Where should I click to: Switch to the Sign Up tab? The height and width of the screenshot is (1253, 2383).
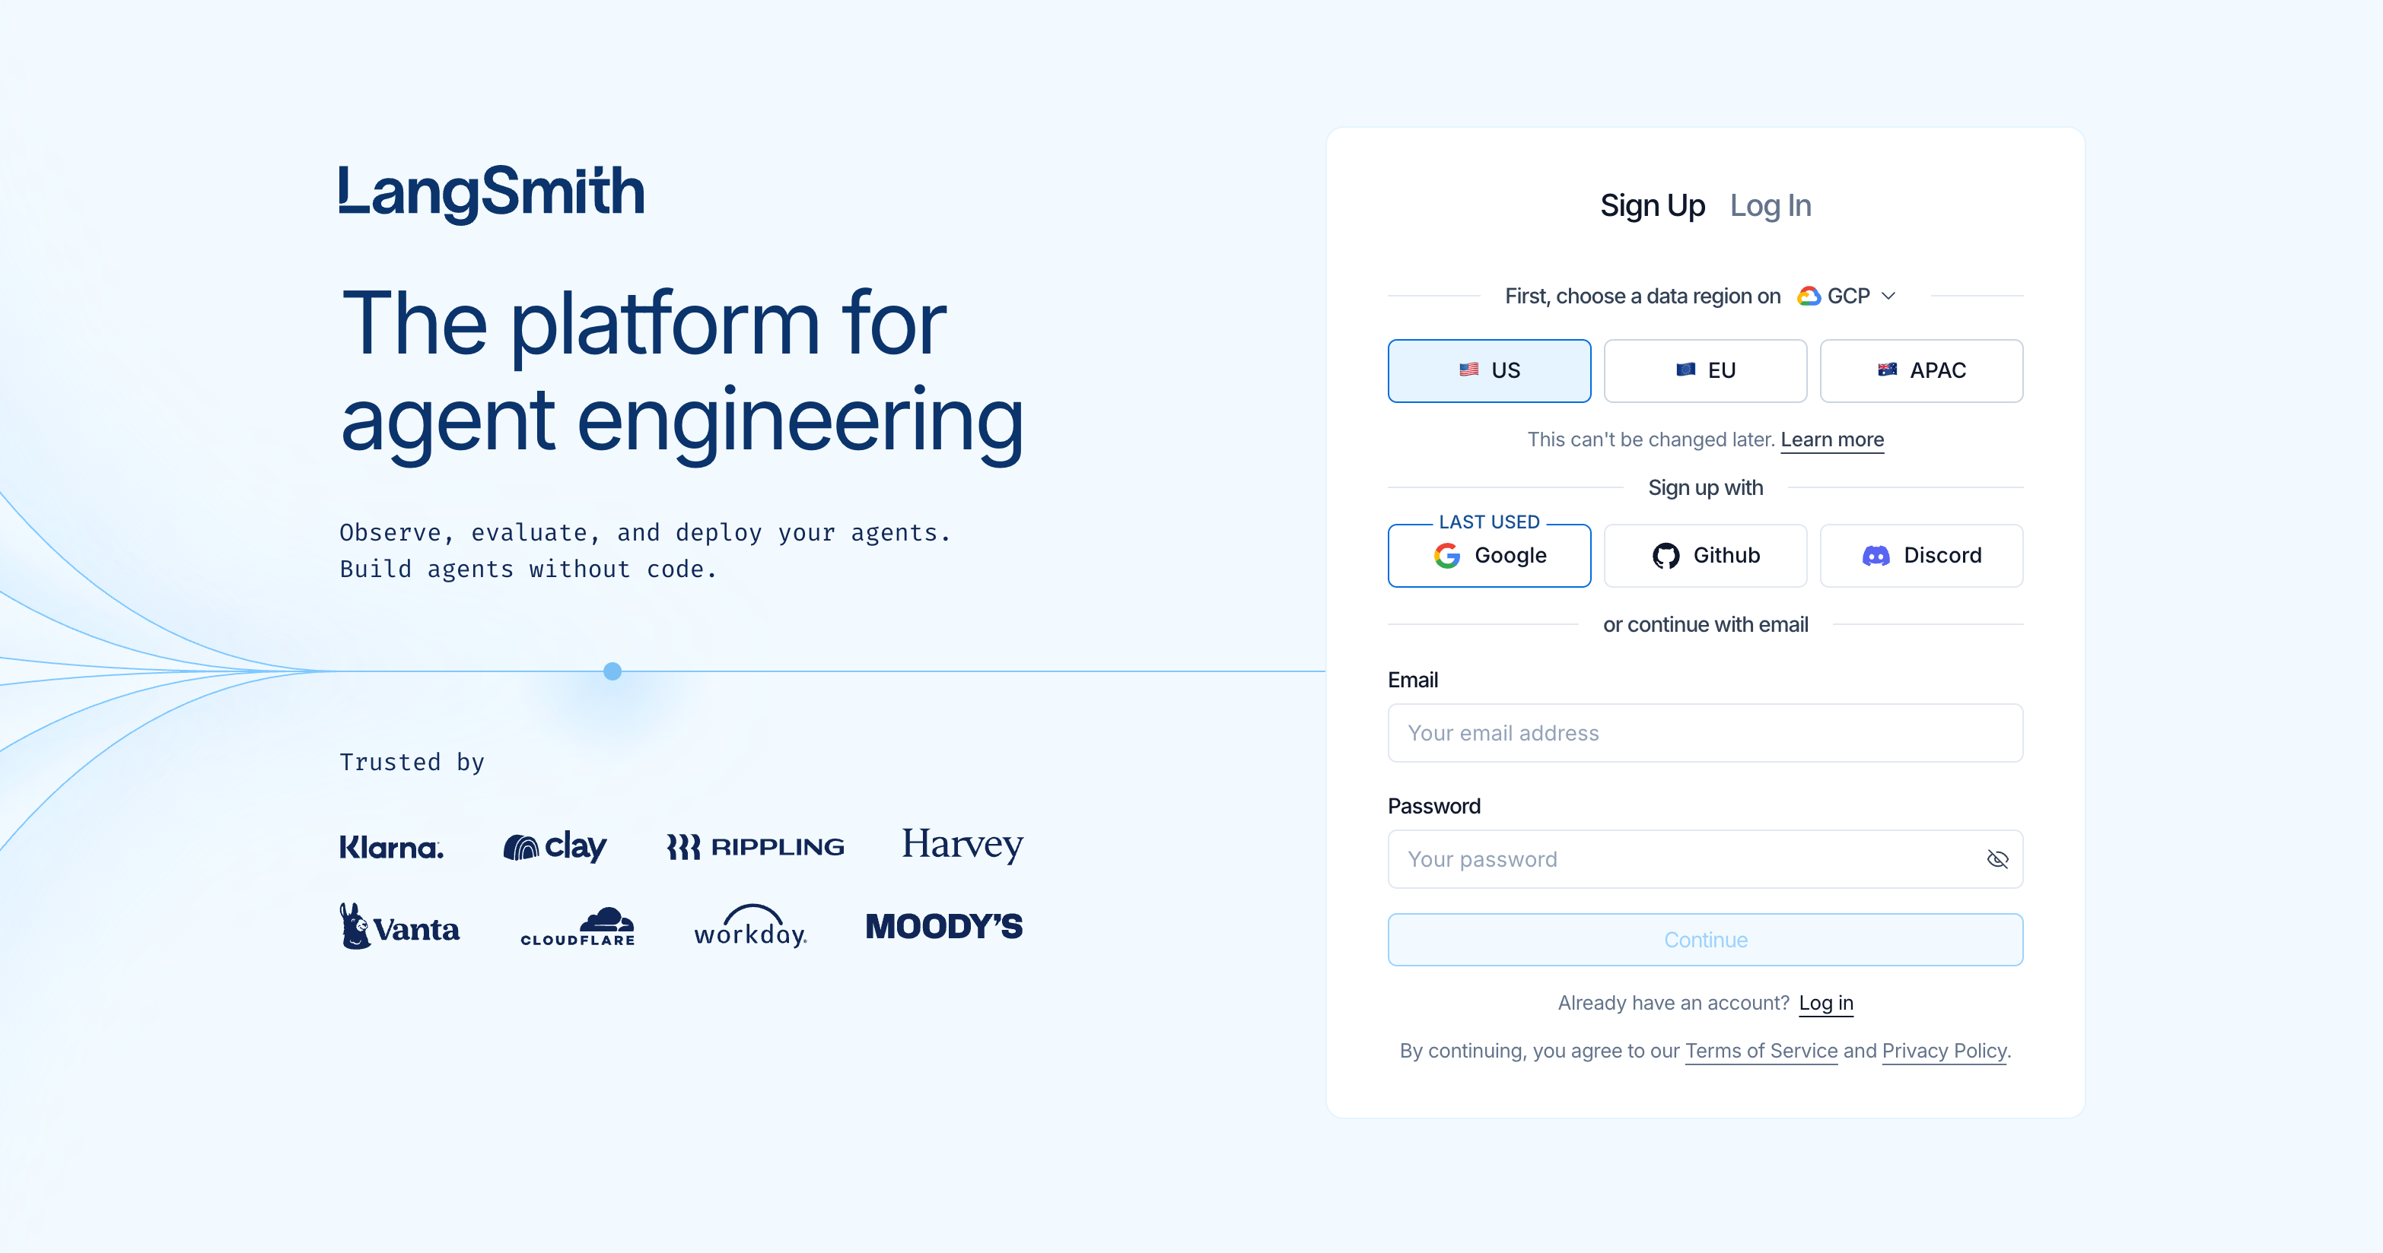point(1652,205)
